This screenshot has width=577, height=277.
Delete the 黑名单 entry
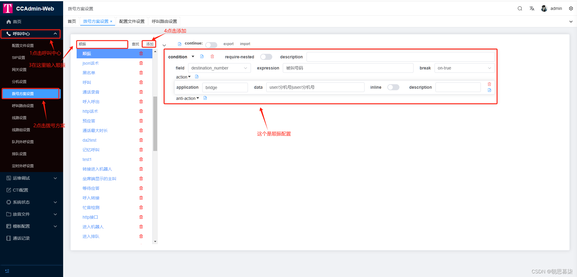[141, 73]
